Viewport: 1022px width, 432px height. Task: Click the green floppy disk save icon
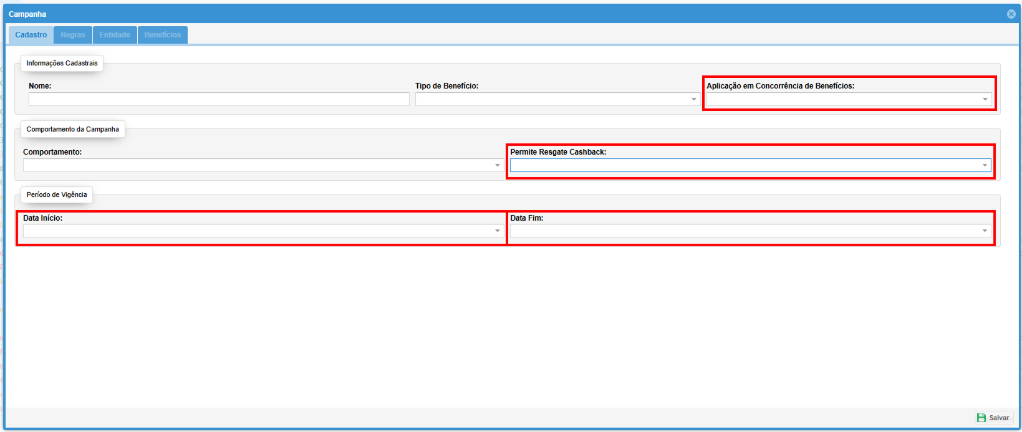pos(981,418)
